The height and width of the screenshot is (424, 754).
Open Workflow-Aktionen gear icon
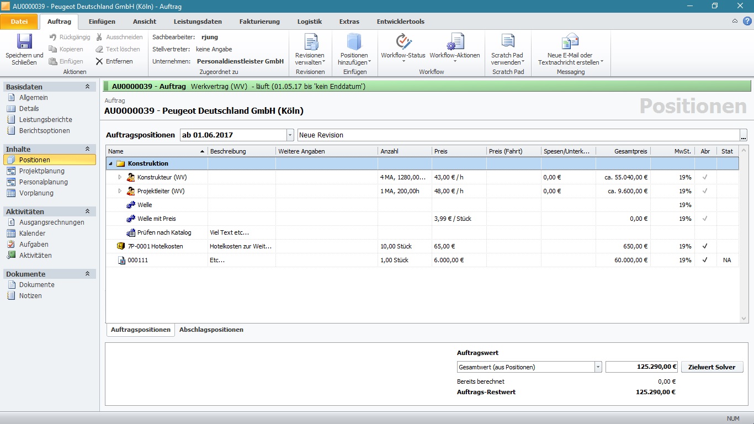pyautogui.click(x=455, y=43)
